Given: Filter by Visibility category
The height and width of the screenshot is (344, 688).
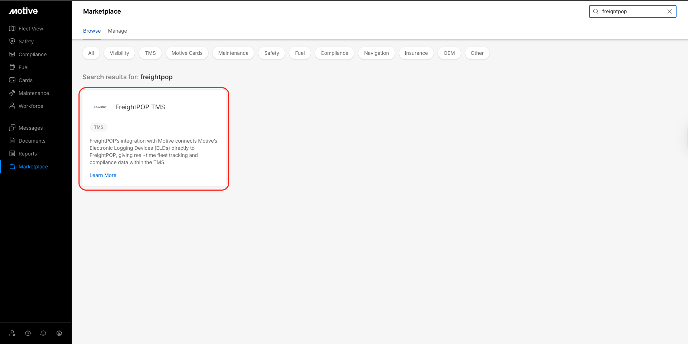Looking at the screenshot, I should point(119,53).
